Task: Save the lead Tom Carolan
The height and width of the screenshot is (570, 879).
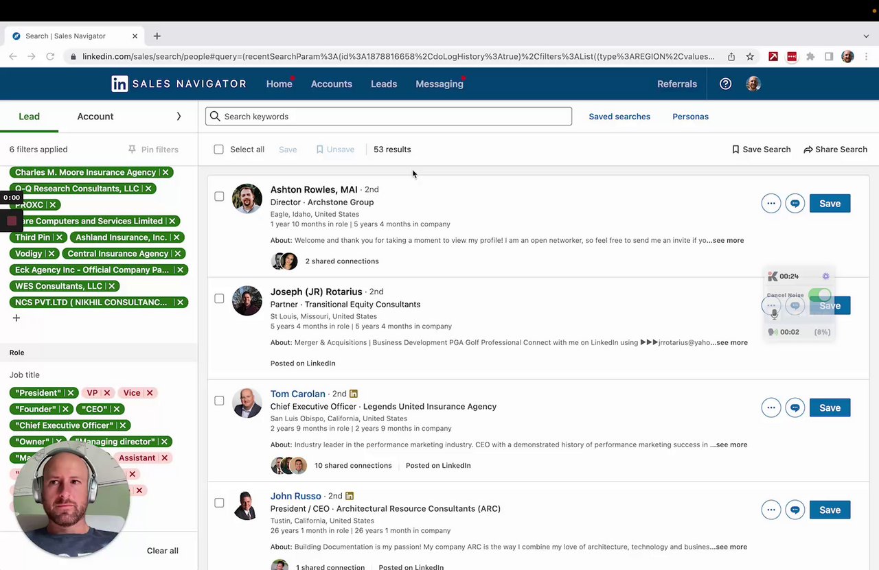Action: 830,408
